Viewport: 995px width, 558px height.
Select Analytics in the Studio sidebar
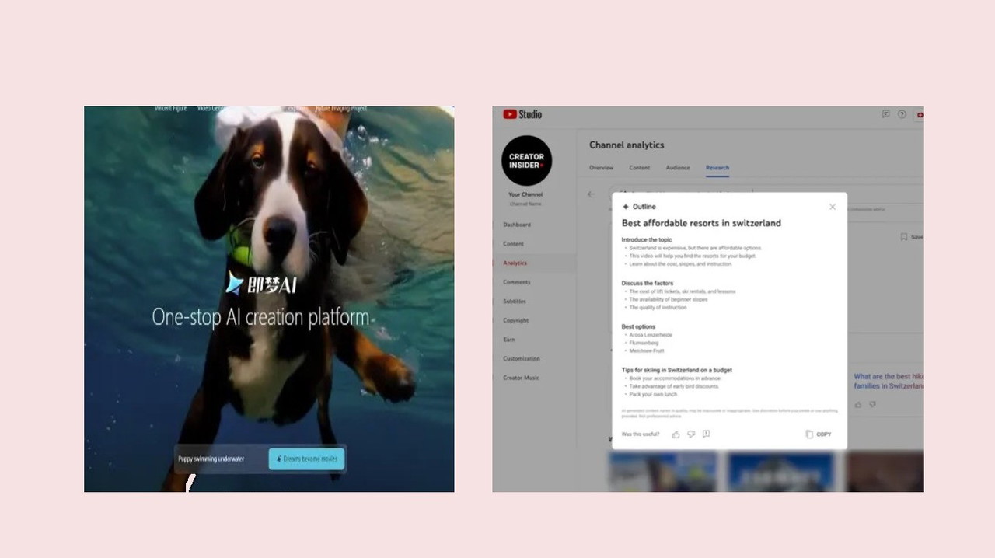[x=515, y=263]
